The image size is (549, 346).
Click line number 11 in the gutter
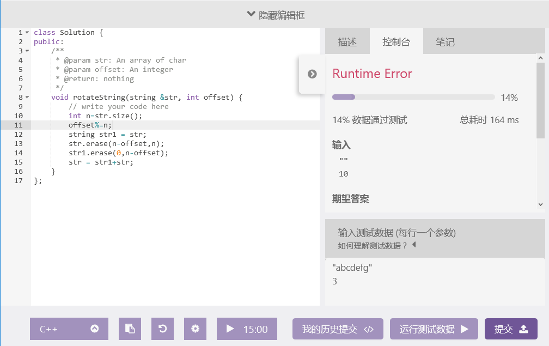[18, 125]
